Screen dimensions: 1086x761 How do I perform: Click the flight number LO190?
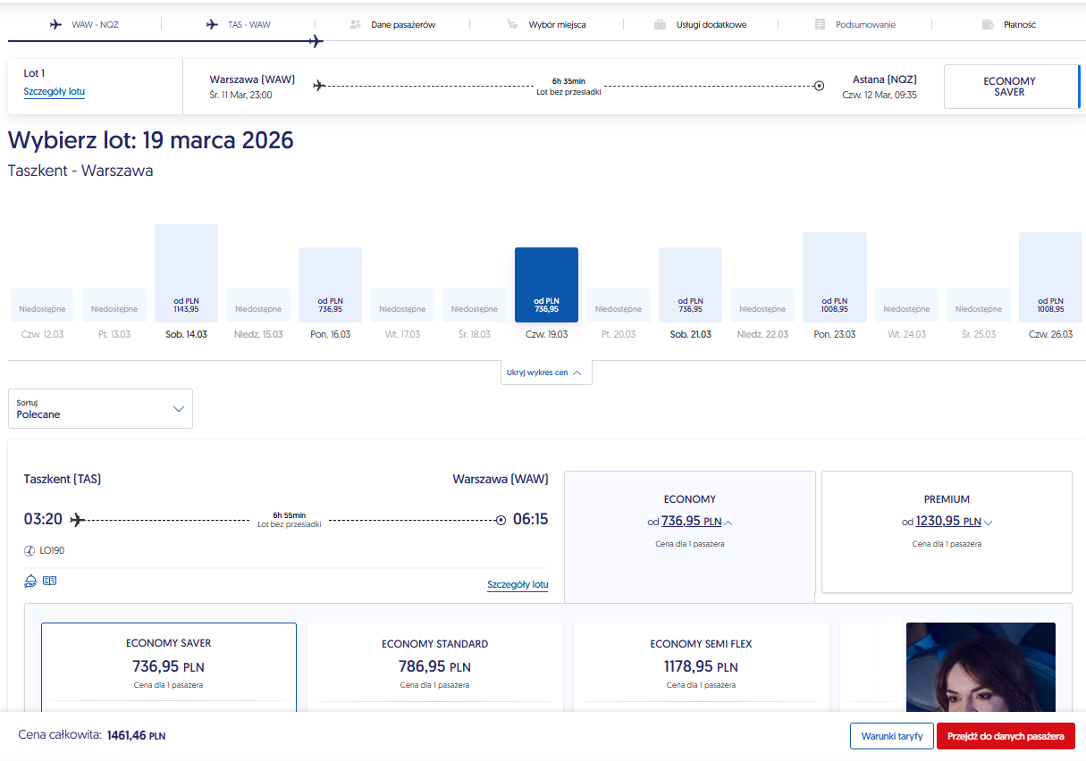click(x=52, y=550)
